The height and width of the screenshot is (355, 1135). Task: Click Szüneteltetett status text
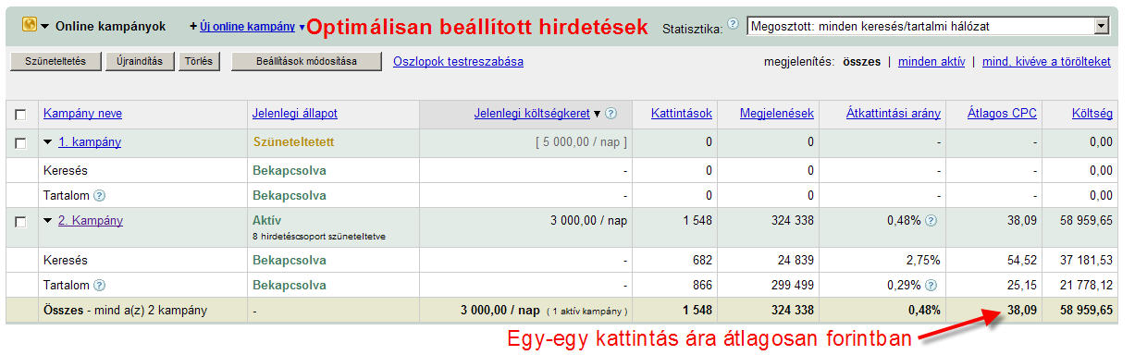click(293, 142)
